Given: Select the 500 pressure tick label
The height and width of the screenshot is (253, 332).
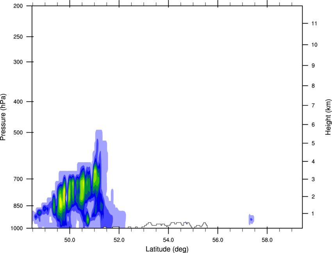Looking at the screenshot, I should click(18, 132).
